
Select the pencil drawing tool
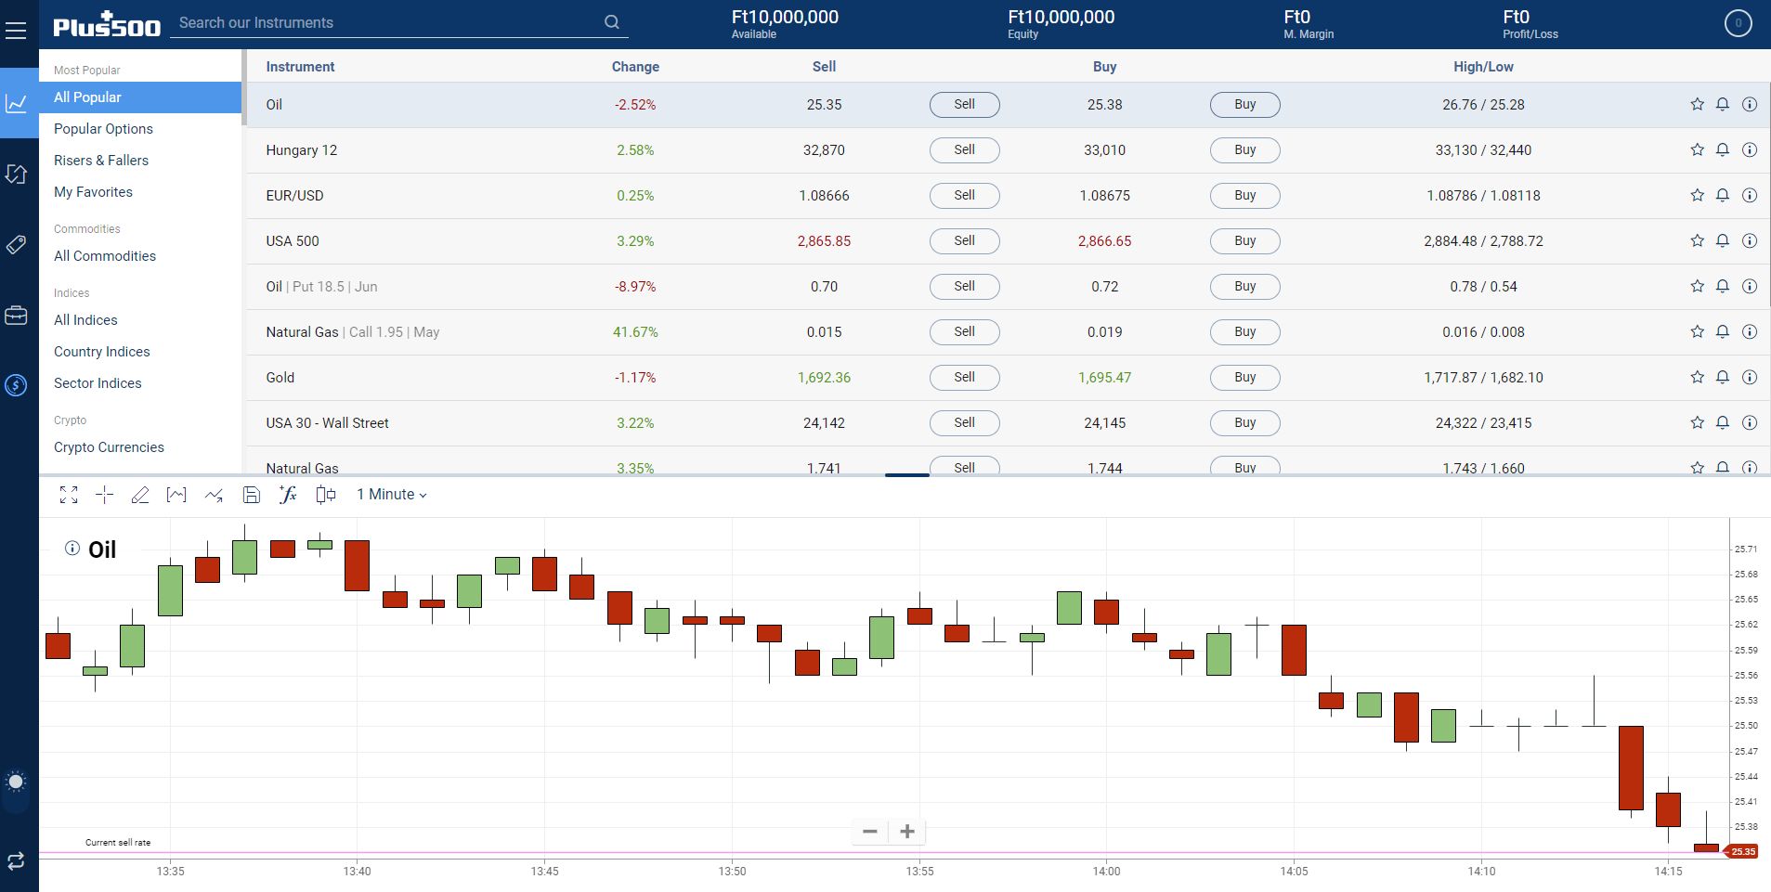click(140, 495)
